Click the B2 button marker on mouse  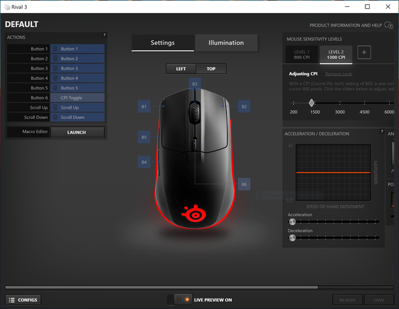(244, 107)
